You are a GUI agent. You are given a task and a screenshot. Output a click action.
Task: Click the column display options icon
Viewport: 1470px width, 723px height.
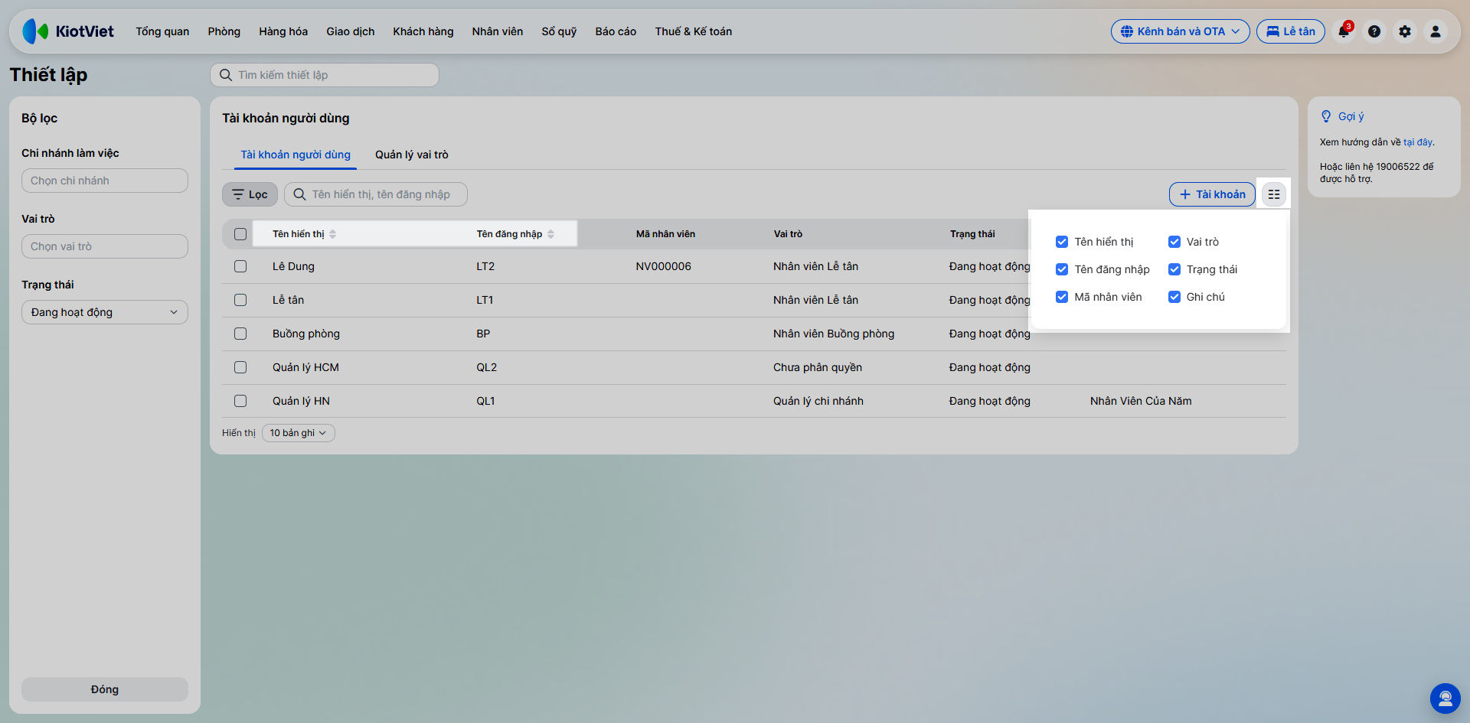point(1274,194)
